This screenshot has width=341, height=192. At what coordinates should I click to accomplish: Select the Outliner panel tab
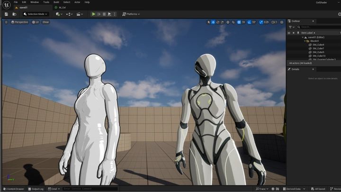tap(296, 21)
